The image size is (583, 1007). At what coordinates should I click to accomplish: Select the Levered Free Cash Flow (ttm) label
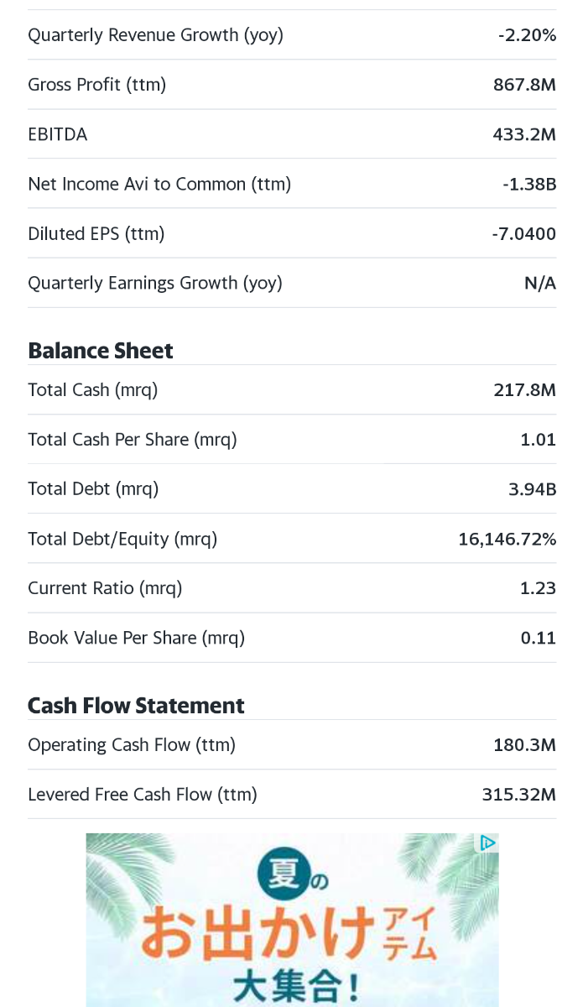pyautogui.click(x=143, y=794)
